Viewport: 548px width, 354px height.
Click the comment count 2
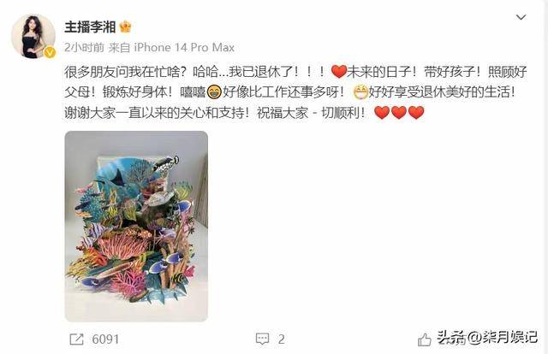281,339
